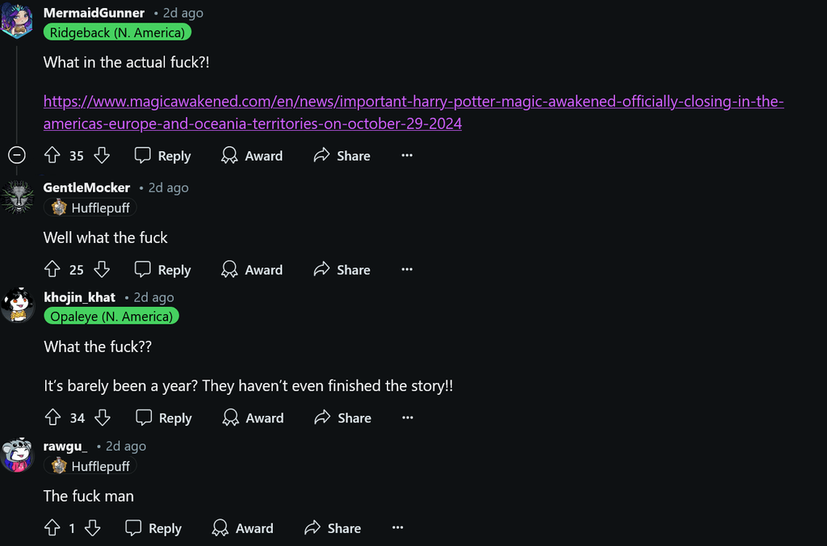
Task: Share khojin_khat's comment
Action: click(342, 418)
